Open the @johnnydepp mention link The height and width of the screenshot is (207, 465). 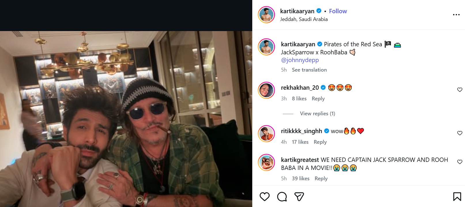pos(300,60)
